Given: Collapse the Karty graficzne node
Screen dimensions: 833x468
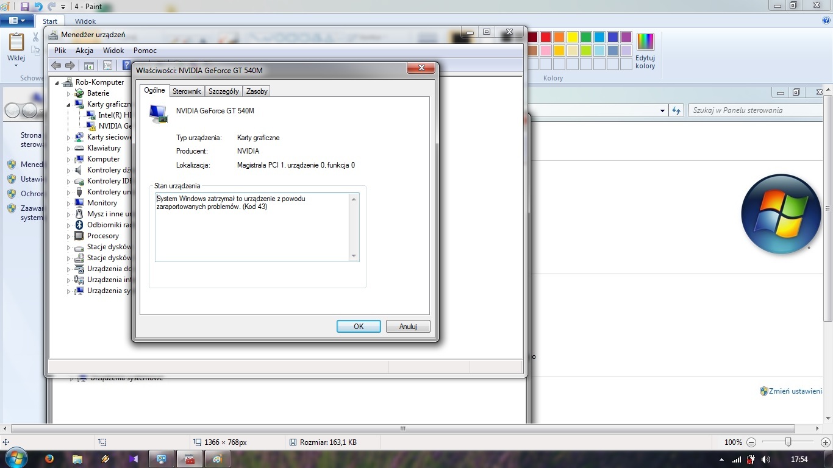Looking at the screenshot, I should pyautogui.click(x=69, y=105).
